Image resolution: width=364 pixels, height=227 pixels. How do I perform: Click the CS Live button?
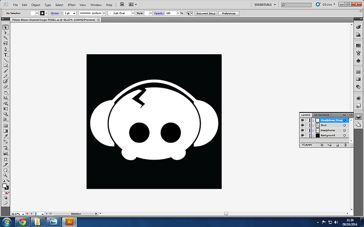(326, 5)
